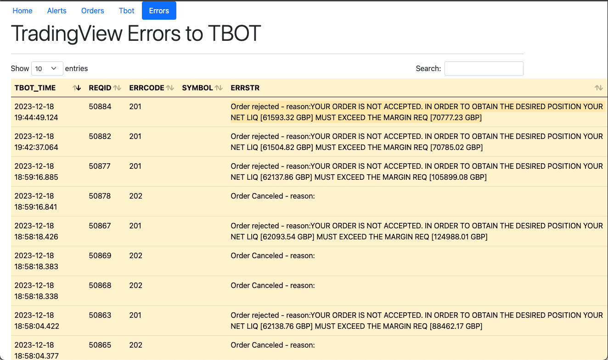Click the ERRSTR column header text
Image resolution: width=608 pixels, height=360 pixels.
(245, 88)
